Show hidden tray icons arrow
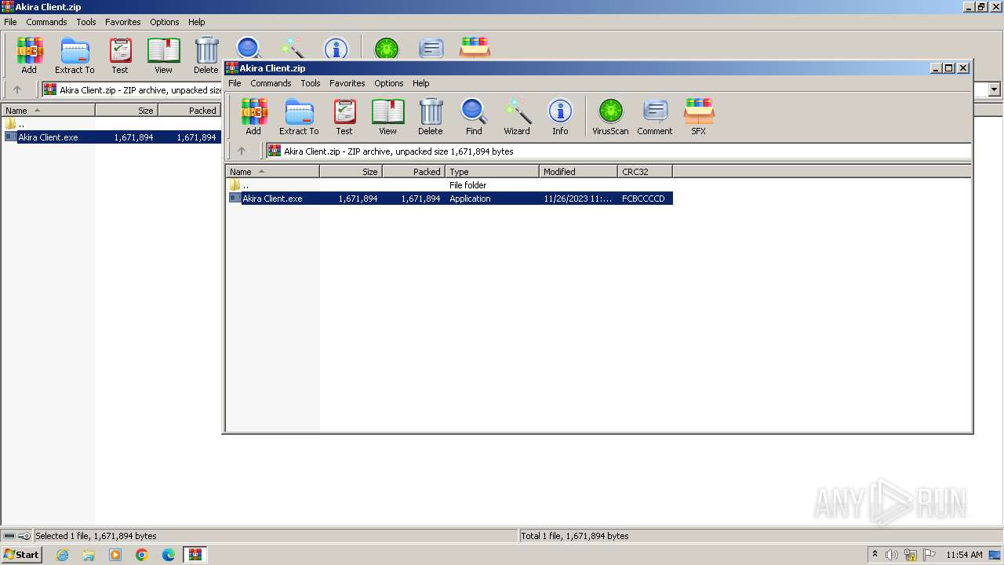Image resolution: width=1004 pixels, height=565 pixels. point(875,554)
